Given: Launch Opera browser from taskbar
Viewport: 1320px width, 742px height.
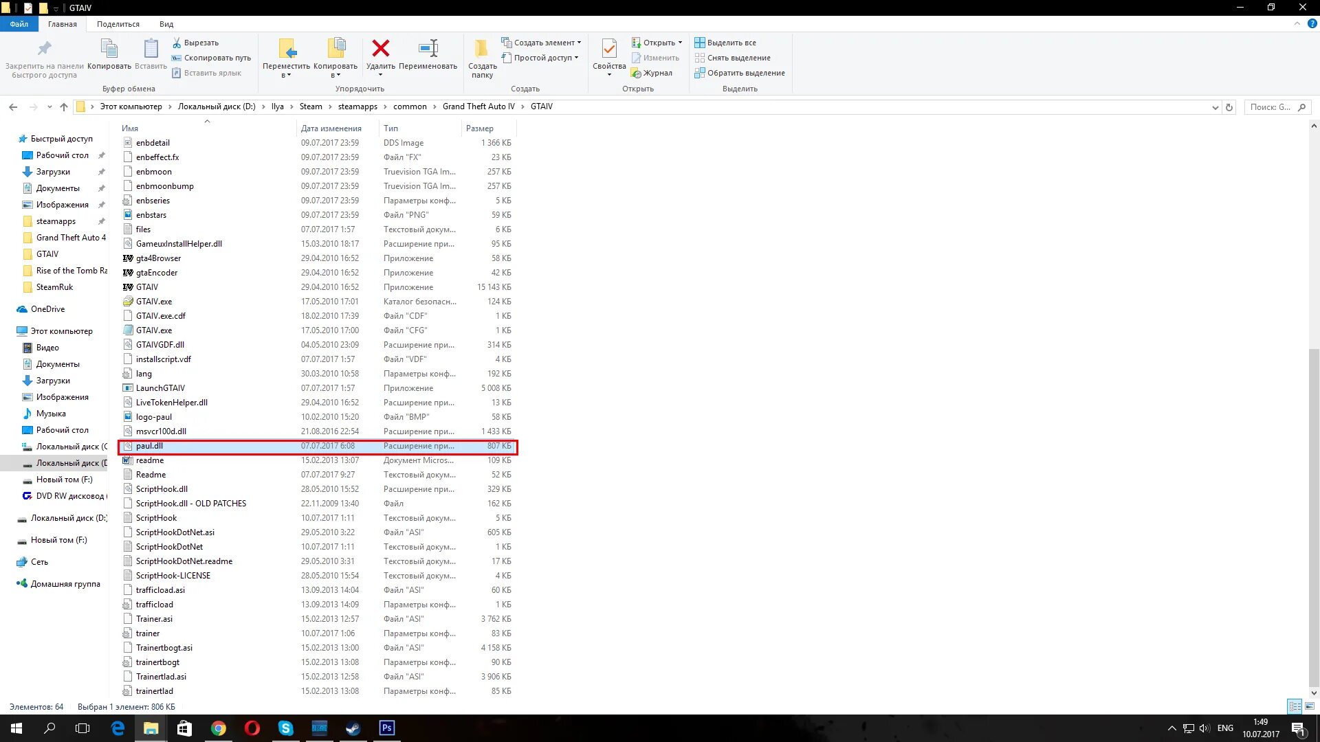Looking at the screenshot, I should (252, 728).
